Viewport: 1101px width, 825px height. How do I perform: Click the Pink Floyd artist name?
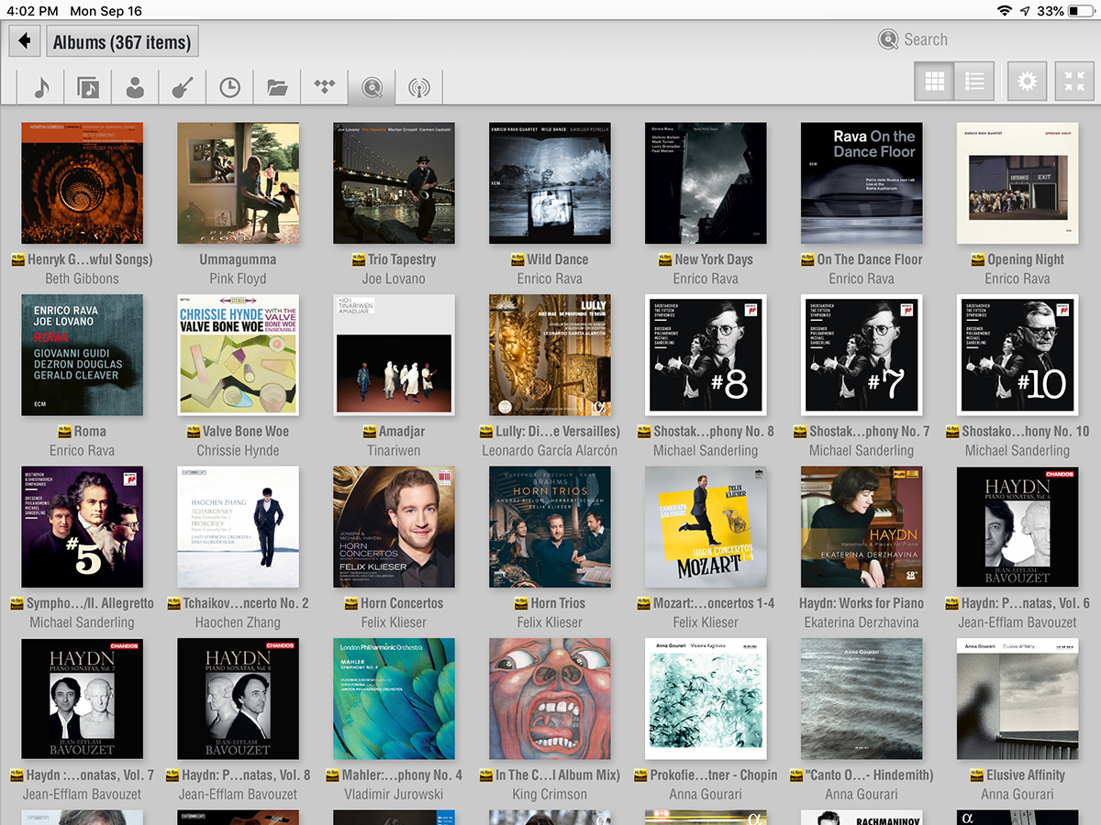(238, 279)
